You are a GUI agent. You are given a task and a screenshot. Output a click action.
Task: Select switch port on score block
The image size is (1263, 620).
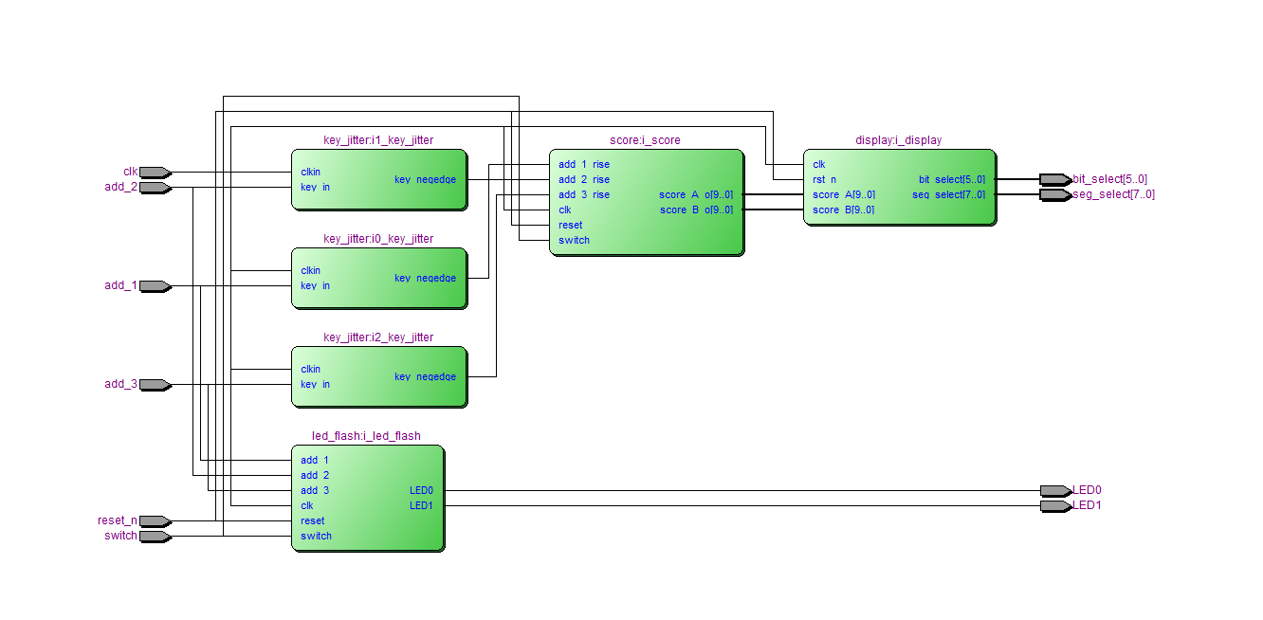click(575, 241)
